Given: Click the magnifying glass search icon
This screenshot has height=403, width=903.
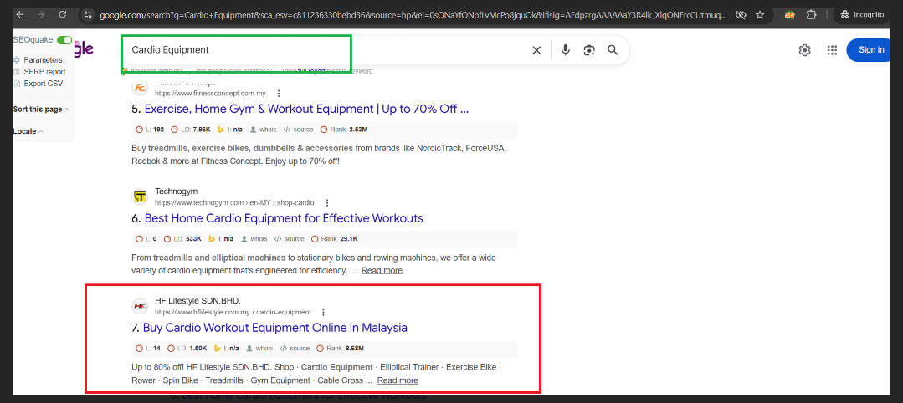Looking at the screenshot, I should [613, 50].
